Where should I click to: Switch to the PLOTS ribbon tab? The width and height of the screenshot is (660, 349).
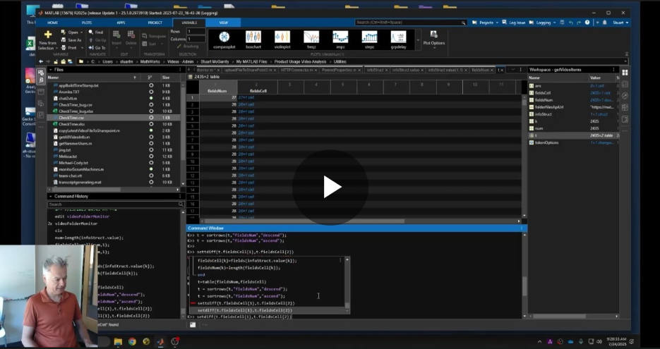(x=86, y=23)
